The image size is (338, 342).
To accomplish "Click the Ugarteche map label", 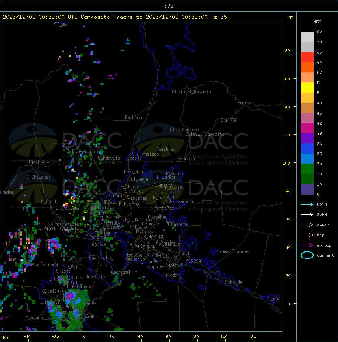I will tap(100, 258).
